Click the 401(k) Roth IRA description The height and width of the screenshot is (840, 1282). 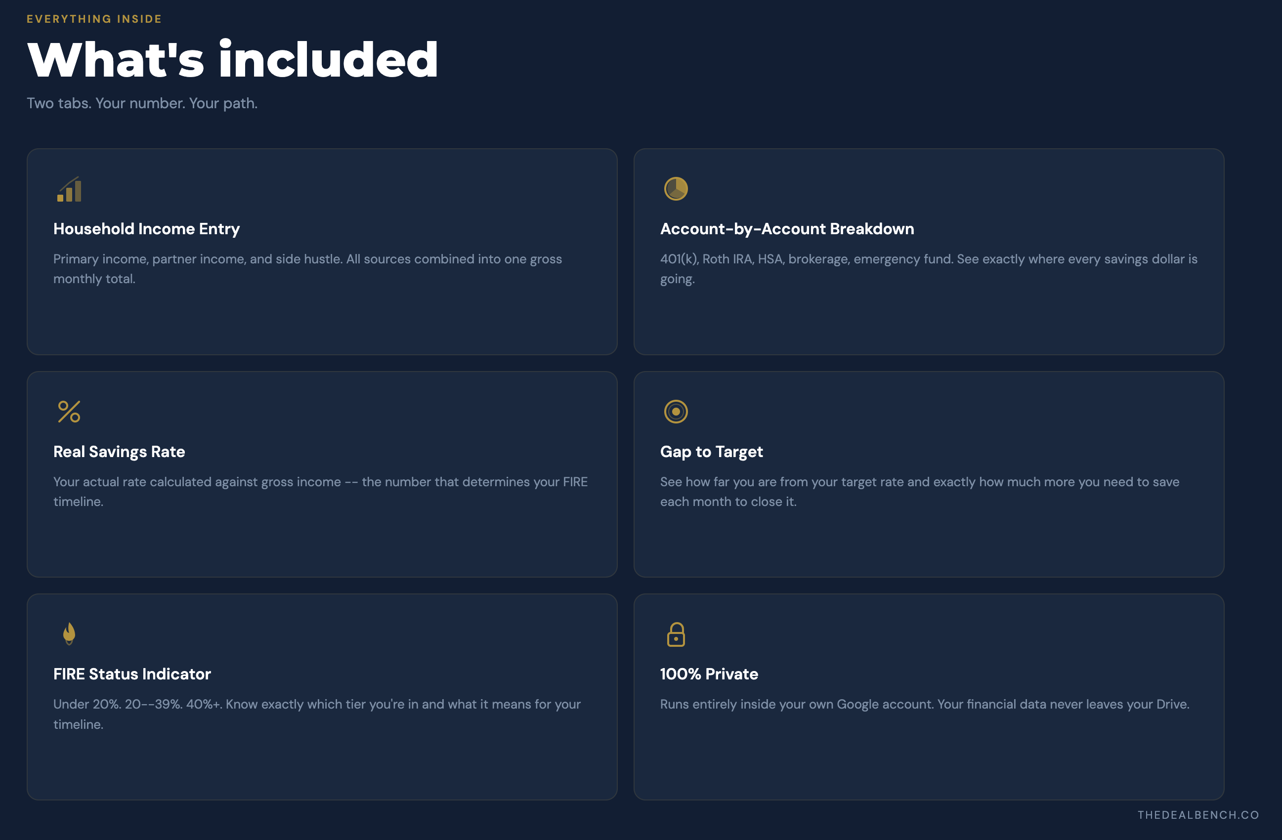click(x=929, y=269)
